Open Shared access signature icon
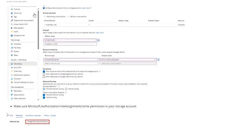225x126 pixels. 12,75
